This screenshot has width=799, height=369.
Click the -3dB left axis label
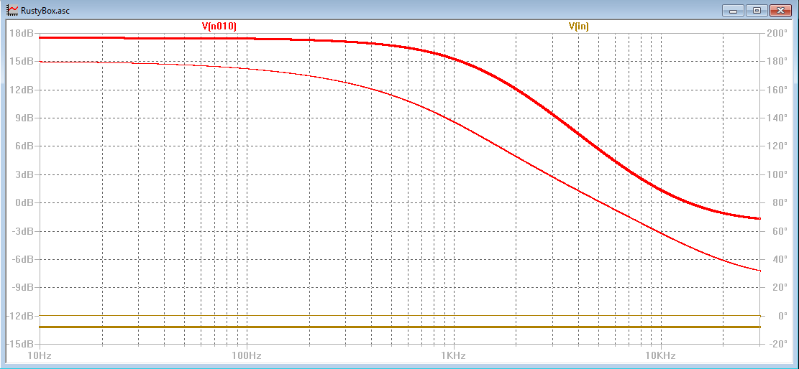click(22, 231)
